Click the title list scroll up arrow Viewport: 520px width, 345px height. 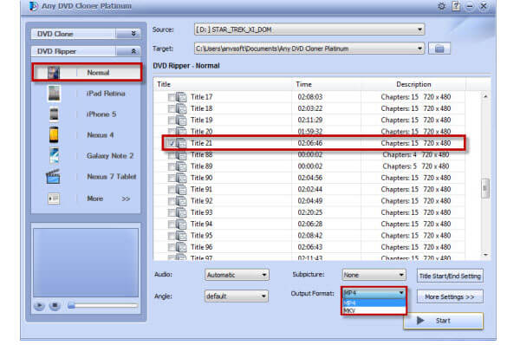pyautogui.click(x=485, y=96)
